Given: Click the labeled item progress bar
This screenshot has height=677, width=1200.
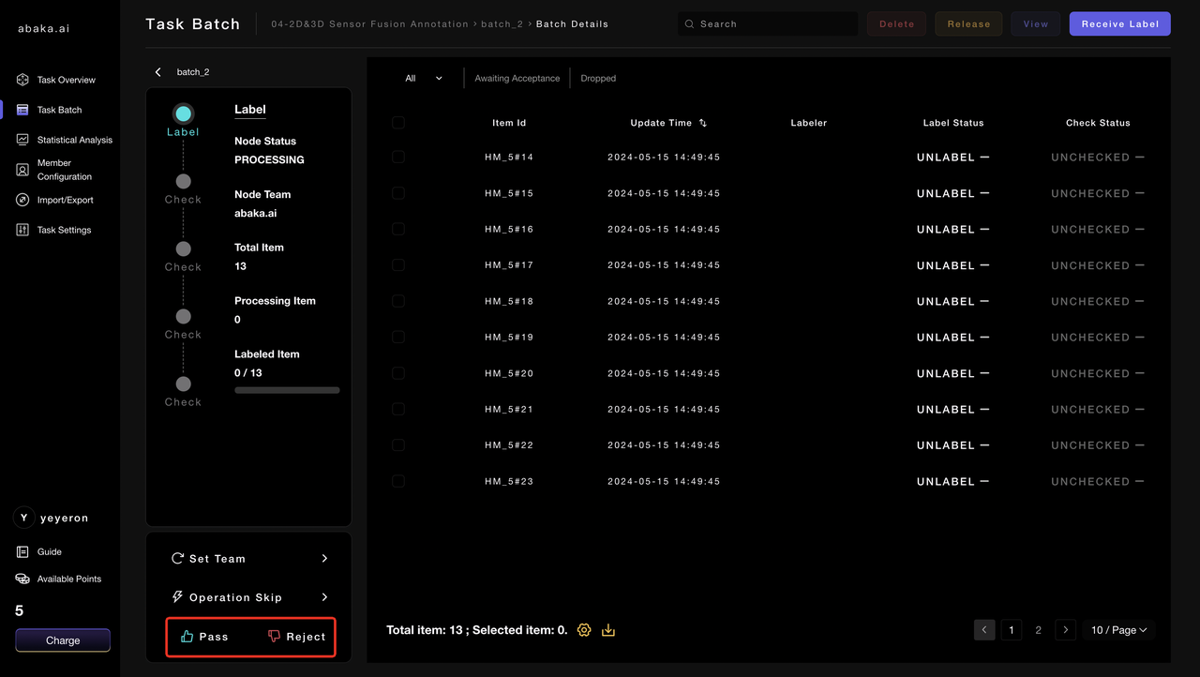Looking at the screenshot, I should click(x=287, y=390).
